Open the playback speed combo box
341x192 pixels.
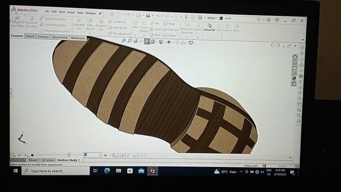(93, 155)
